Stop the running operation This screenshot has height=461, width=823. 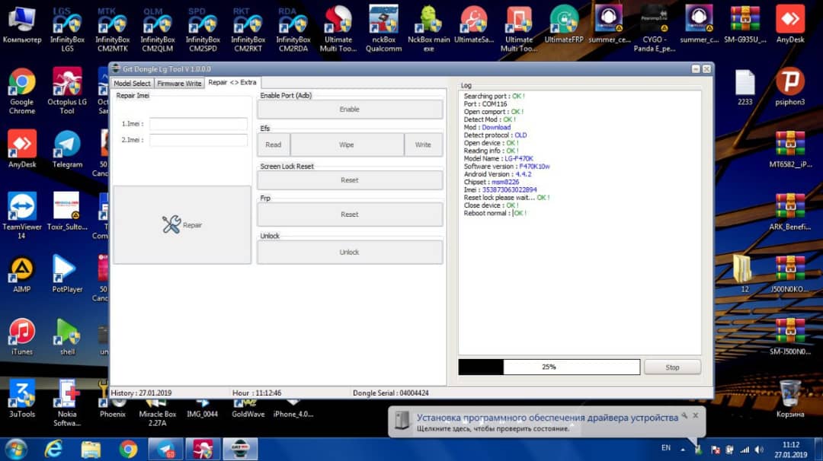click(672, 367)
